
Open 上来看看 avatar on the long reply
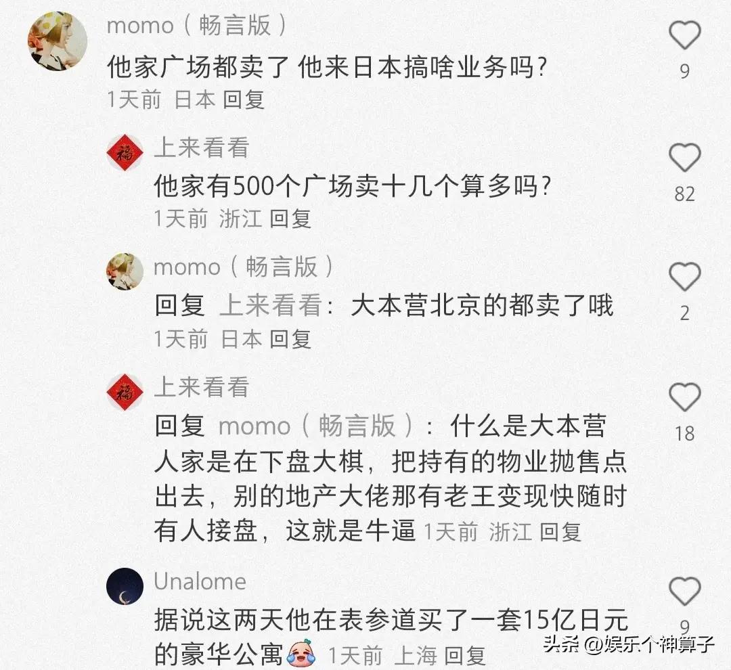pos(125,392)
